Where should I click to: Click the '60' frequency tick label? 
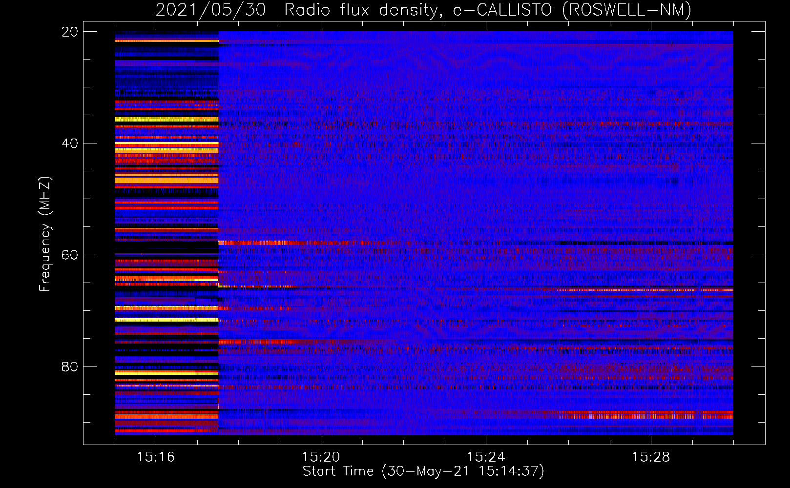69,255
